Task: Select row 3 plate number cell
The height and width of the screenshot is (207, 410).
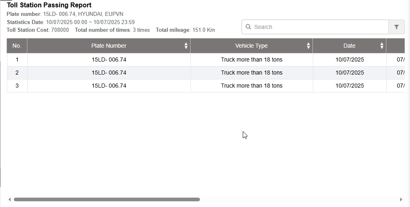Action: click(x=109, y=86)
